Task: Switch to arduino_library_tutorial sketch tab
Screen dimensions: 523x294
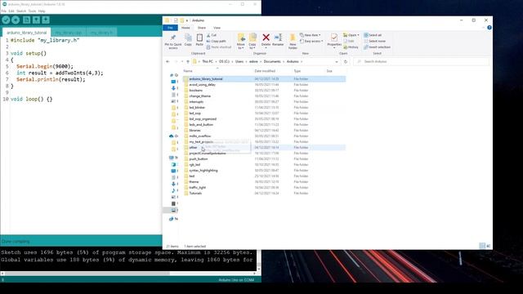Action: (27, 33)
